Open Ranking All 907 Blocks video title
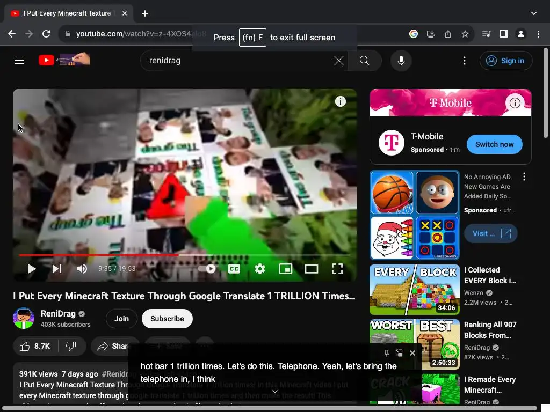The width and height of the screenshot is (550, 412). (490, 330)
